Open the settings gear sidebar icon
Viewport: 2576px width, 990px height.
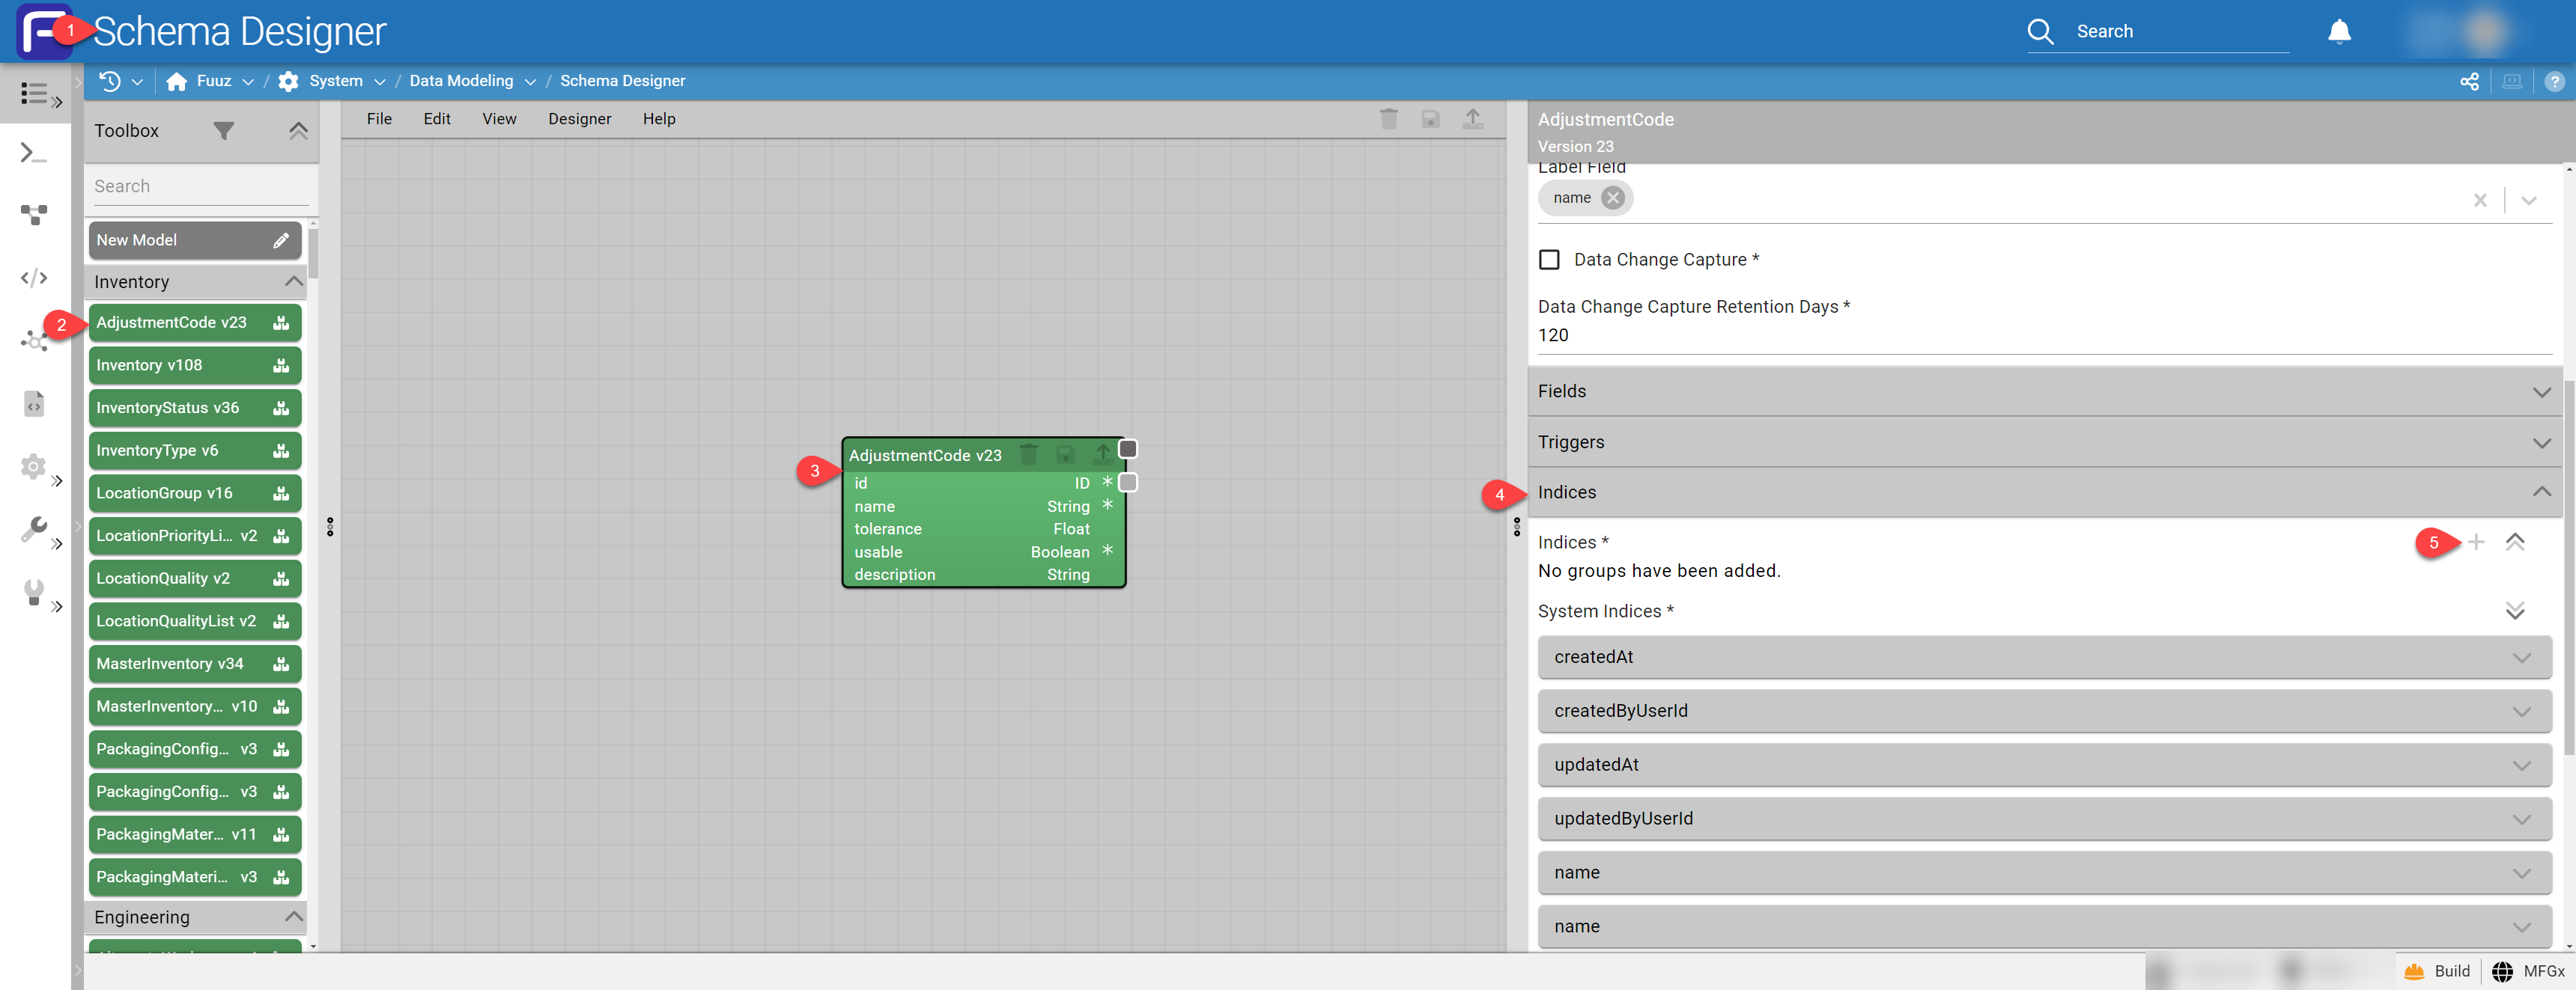point(33,466)
